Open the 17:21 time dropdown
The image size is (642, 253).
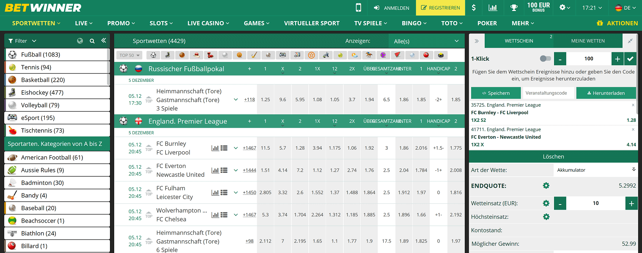pyautogui.click(x=592, y=8)
